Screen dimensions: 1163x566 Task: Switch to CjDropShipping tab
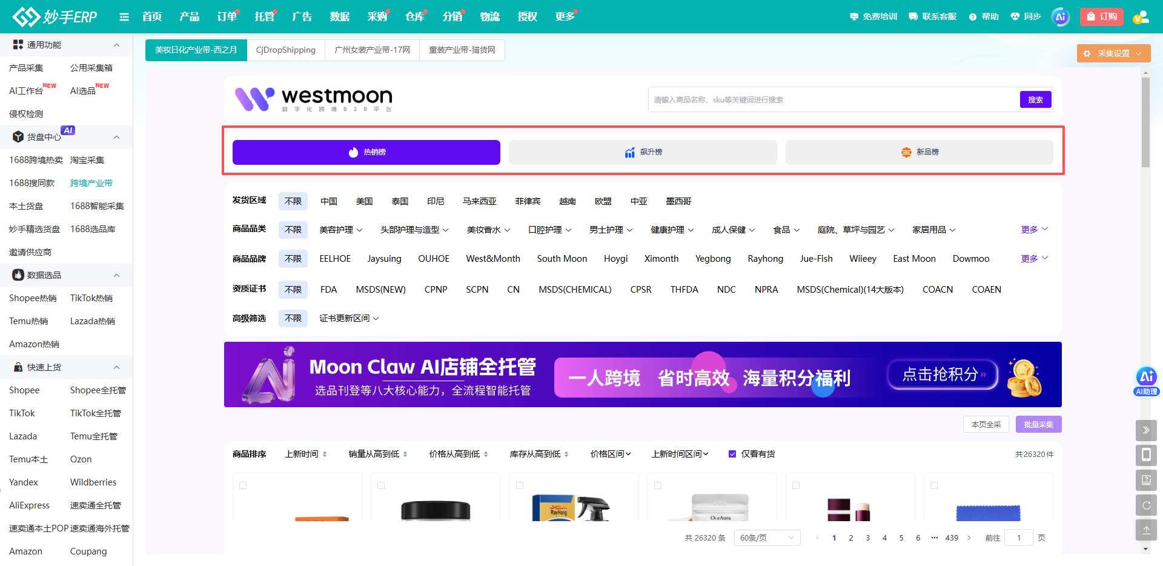(286, 50)
